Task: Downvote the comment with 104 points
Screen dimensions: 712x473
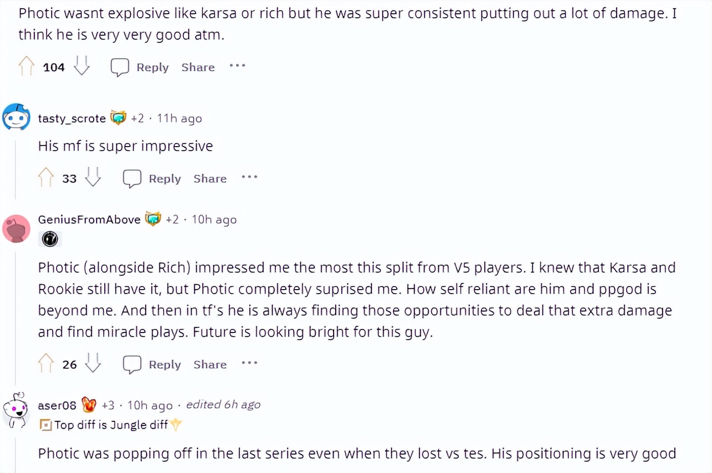Action: tap(82, 66)
